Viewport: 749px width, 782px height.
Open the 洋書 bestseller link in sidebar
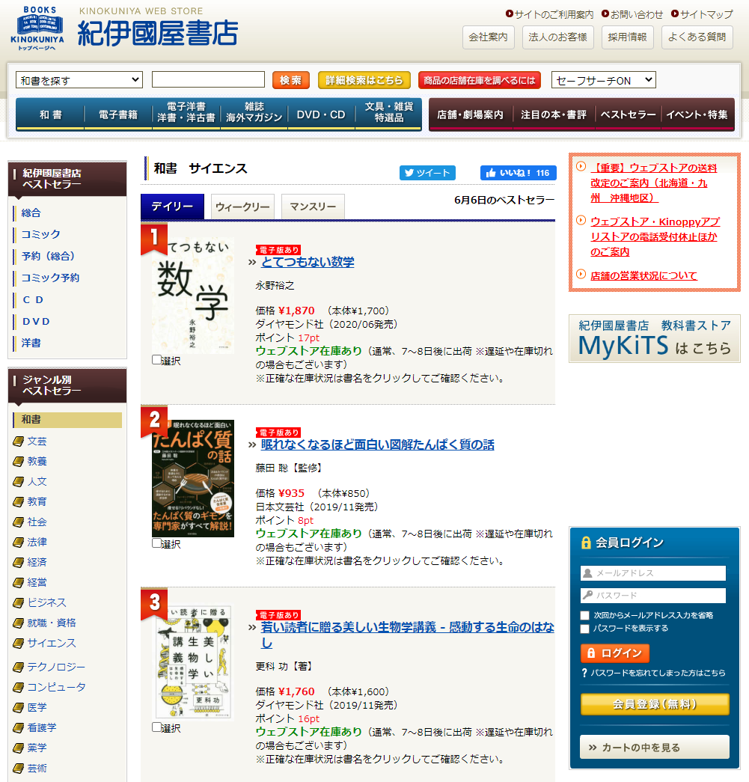tap(31, 343)
